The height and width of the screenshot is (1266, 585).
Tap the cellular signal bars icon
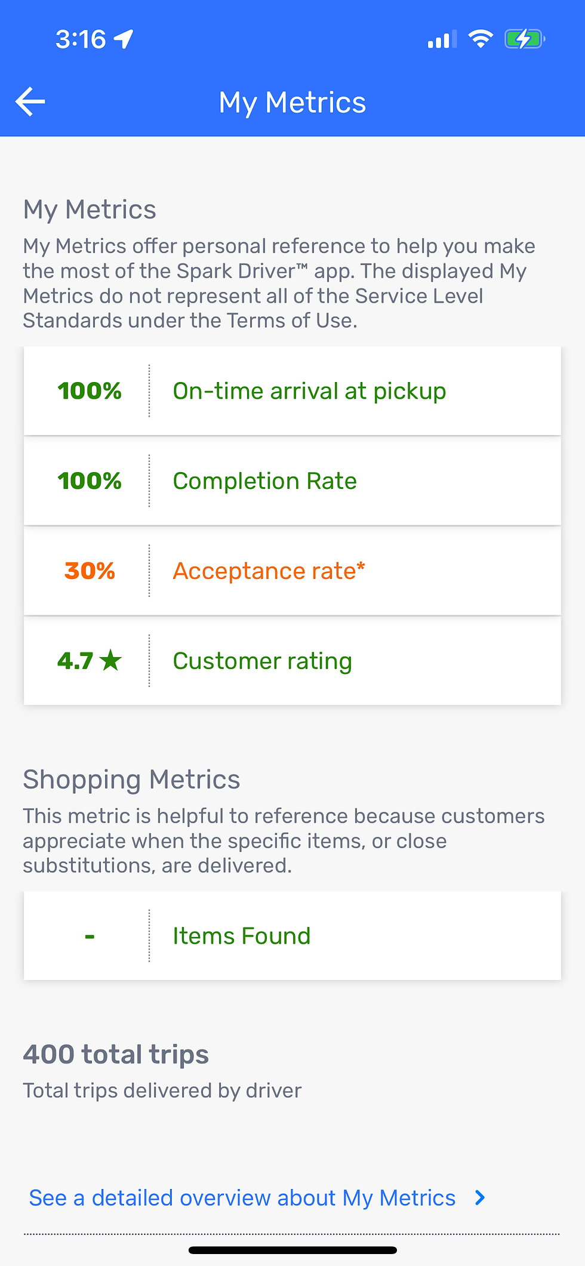[x=442, y=39]
